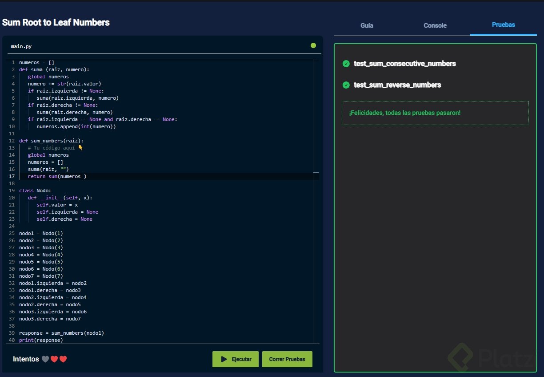The image size is (544, 377).
Task: Click line number 12 in gutter
Action: click(12, 141)
